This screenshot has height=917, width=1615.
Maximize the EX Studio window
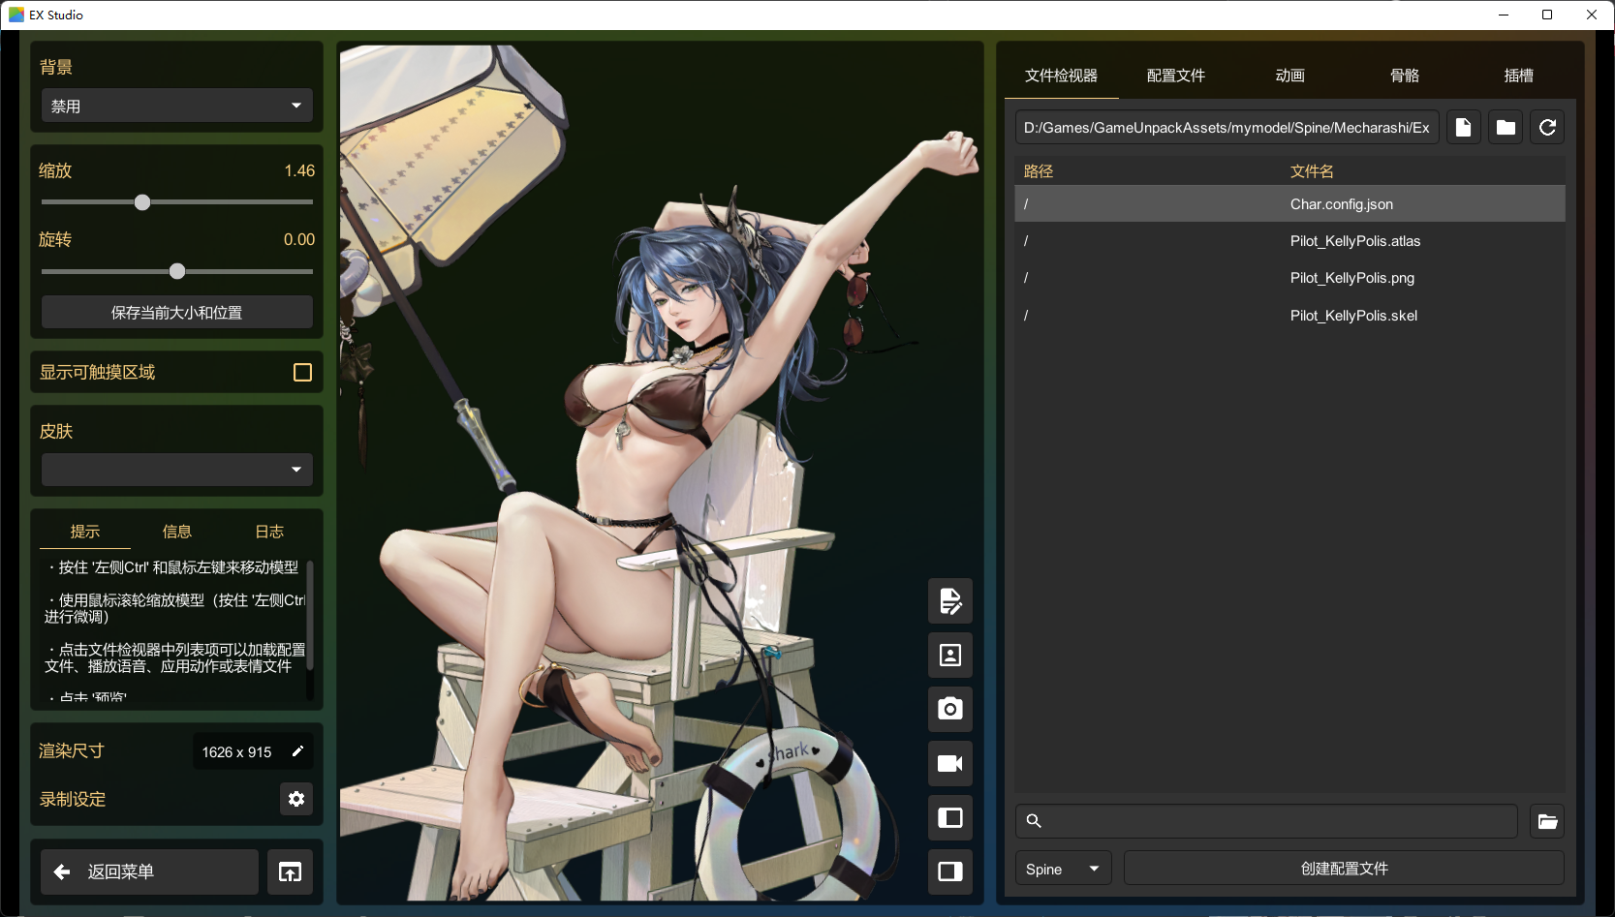pyautogui.click(x=1547, y=15)
